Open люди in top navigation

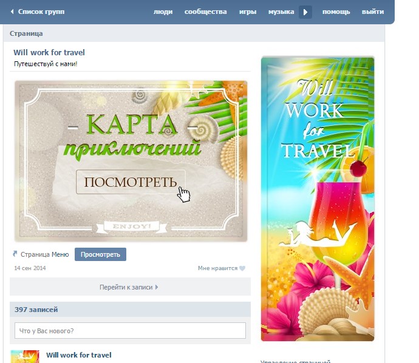coord(163,12)
